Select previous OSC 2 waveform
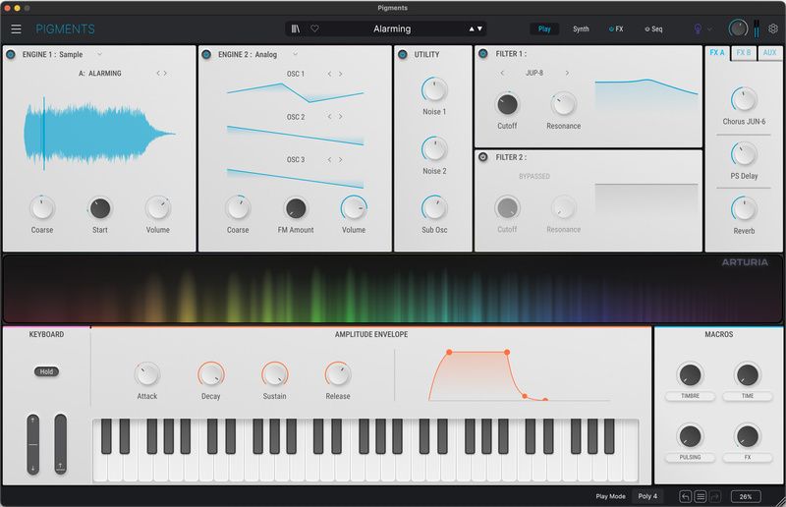The width and height of the screenshot is (786, 507). click(x=329, y=116)
